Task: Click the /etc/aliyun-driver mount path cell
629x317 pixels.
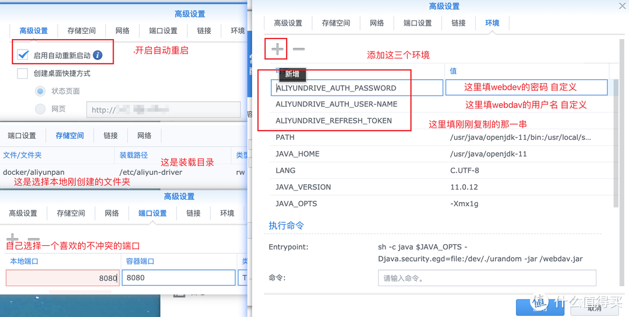Action: 151,172
